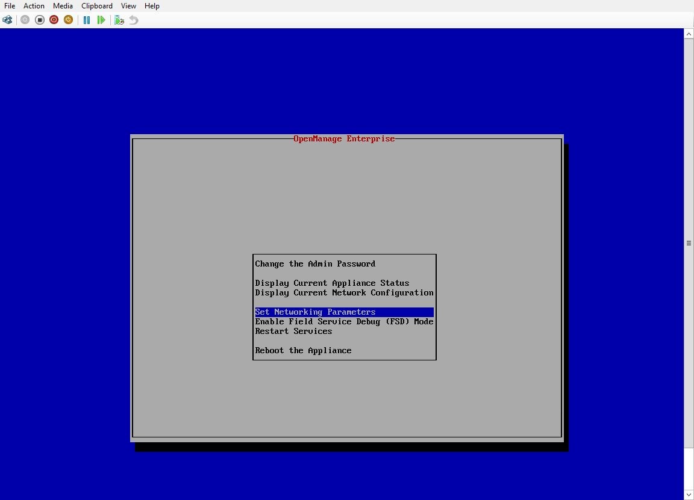The image size is (694, 500).
Task: Create a checkpoint from the toolbar
Action: click(x=119, y=20)
